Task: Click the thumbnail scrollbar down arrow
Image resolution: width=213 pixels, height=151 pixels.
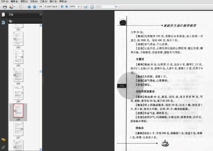Action: (40, 149)
